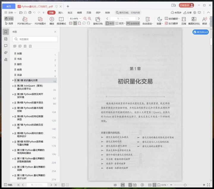
Task: Open the 自动滚动 dropdown
Action: pos(148,23)
